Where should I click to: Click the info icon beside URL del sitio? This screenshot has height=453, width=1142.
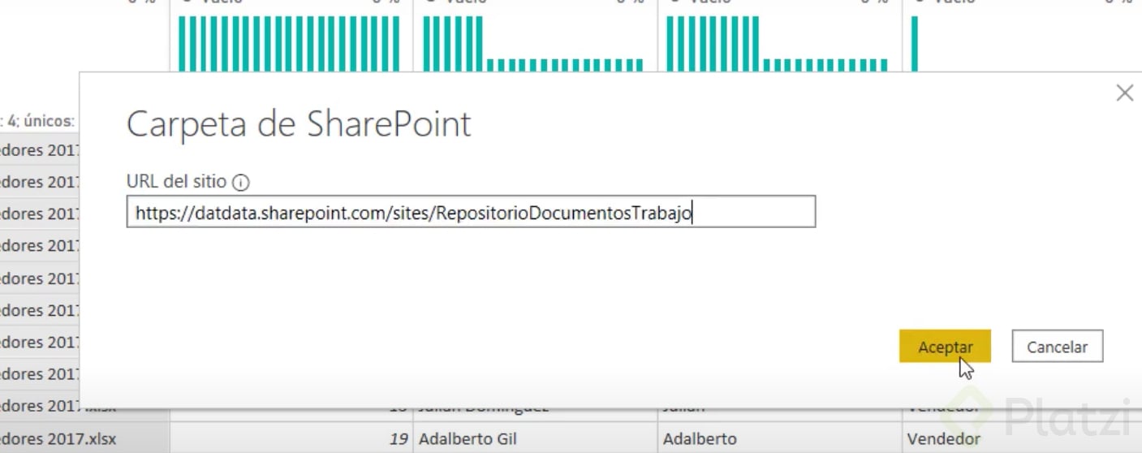coord(240,182)
